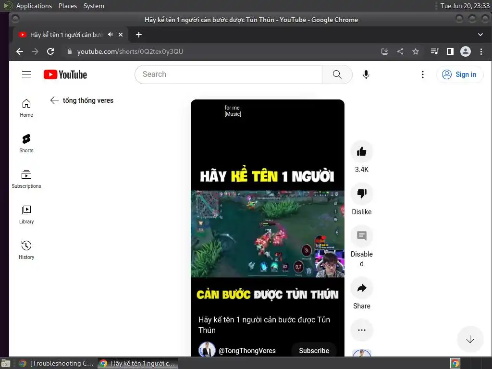
Task: Pause the playing short video
Action: (x=267, y=234)
